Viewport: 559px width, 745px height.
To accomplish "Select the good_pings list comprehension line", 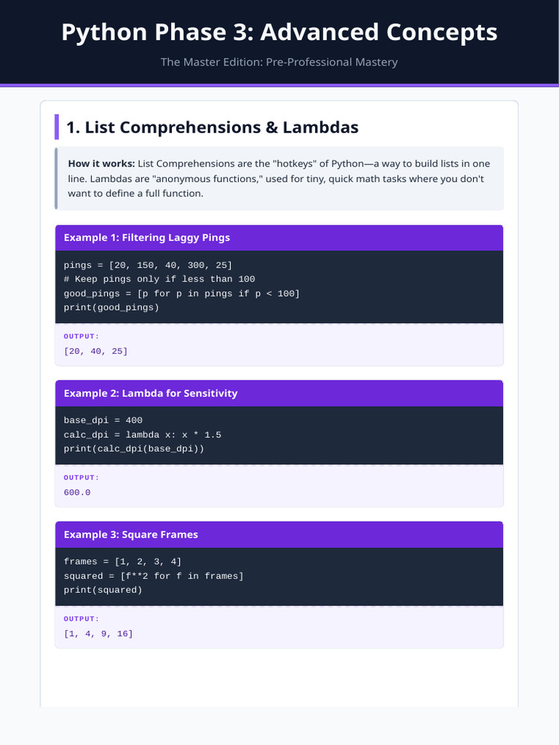I will [x=181, y=294].
